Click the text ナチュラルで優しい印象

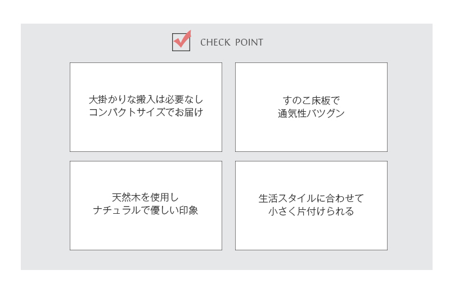146,210
